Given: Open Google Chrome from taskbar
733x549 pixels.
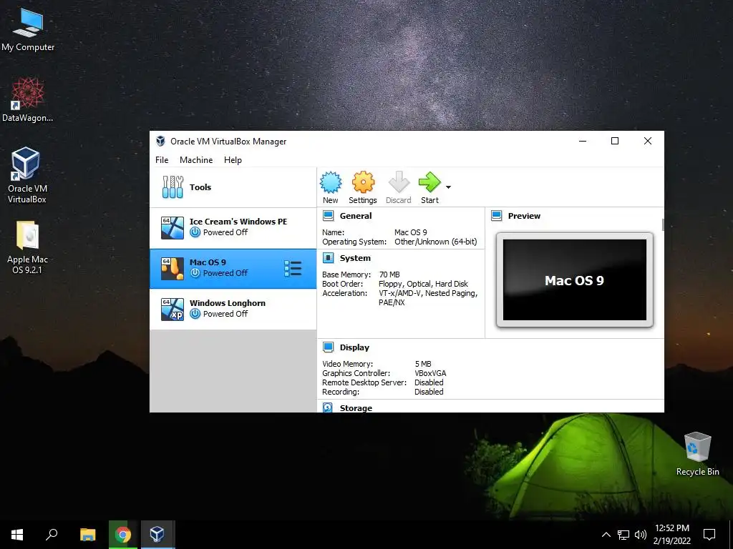Looking at the screenshot, I should 123,535.
